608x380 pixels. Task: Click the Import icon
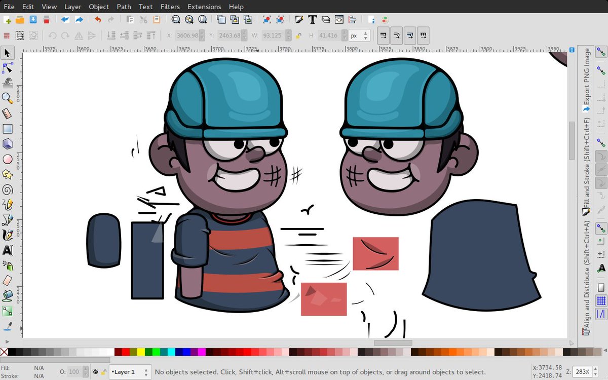65,20
